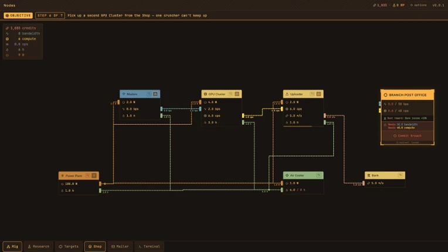Click the Uploader credits output port
Screen dimensions: 448x252
tap(325, 115)
